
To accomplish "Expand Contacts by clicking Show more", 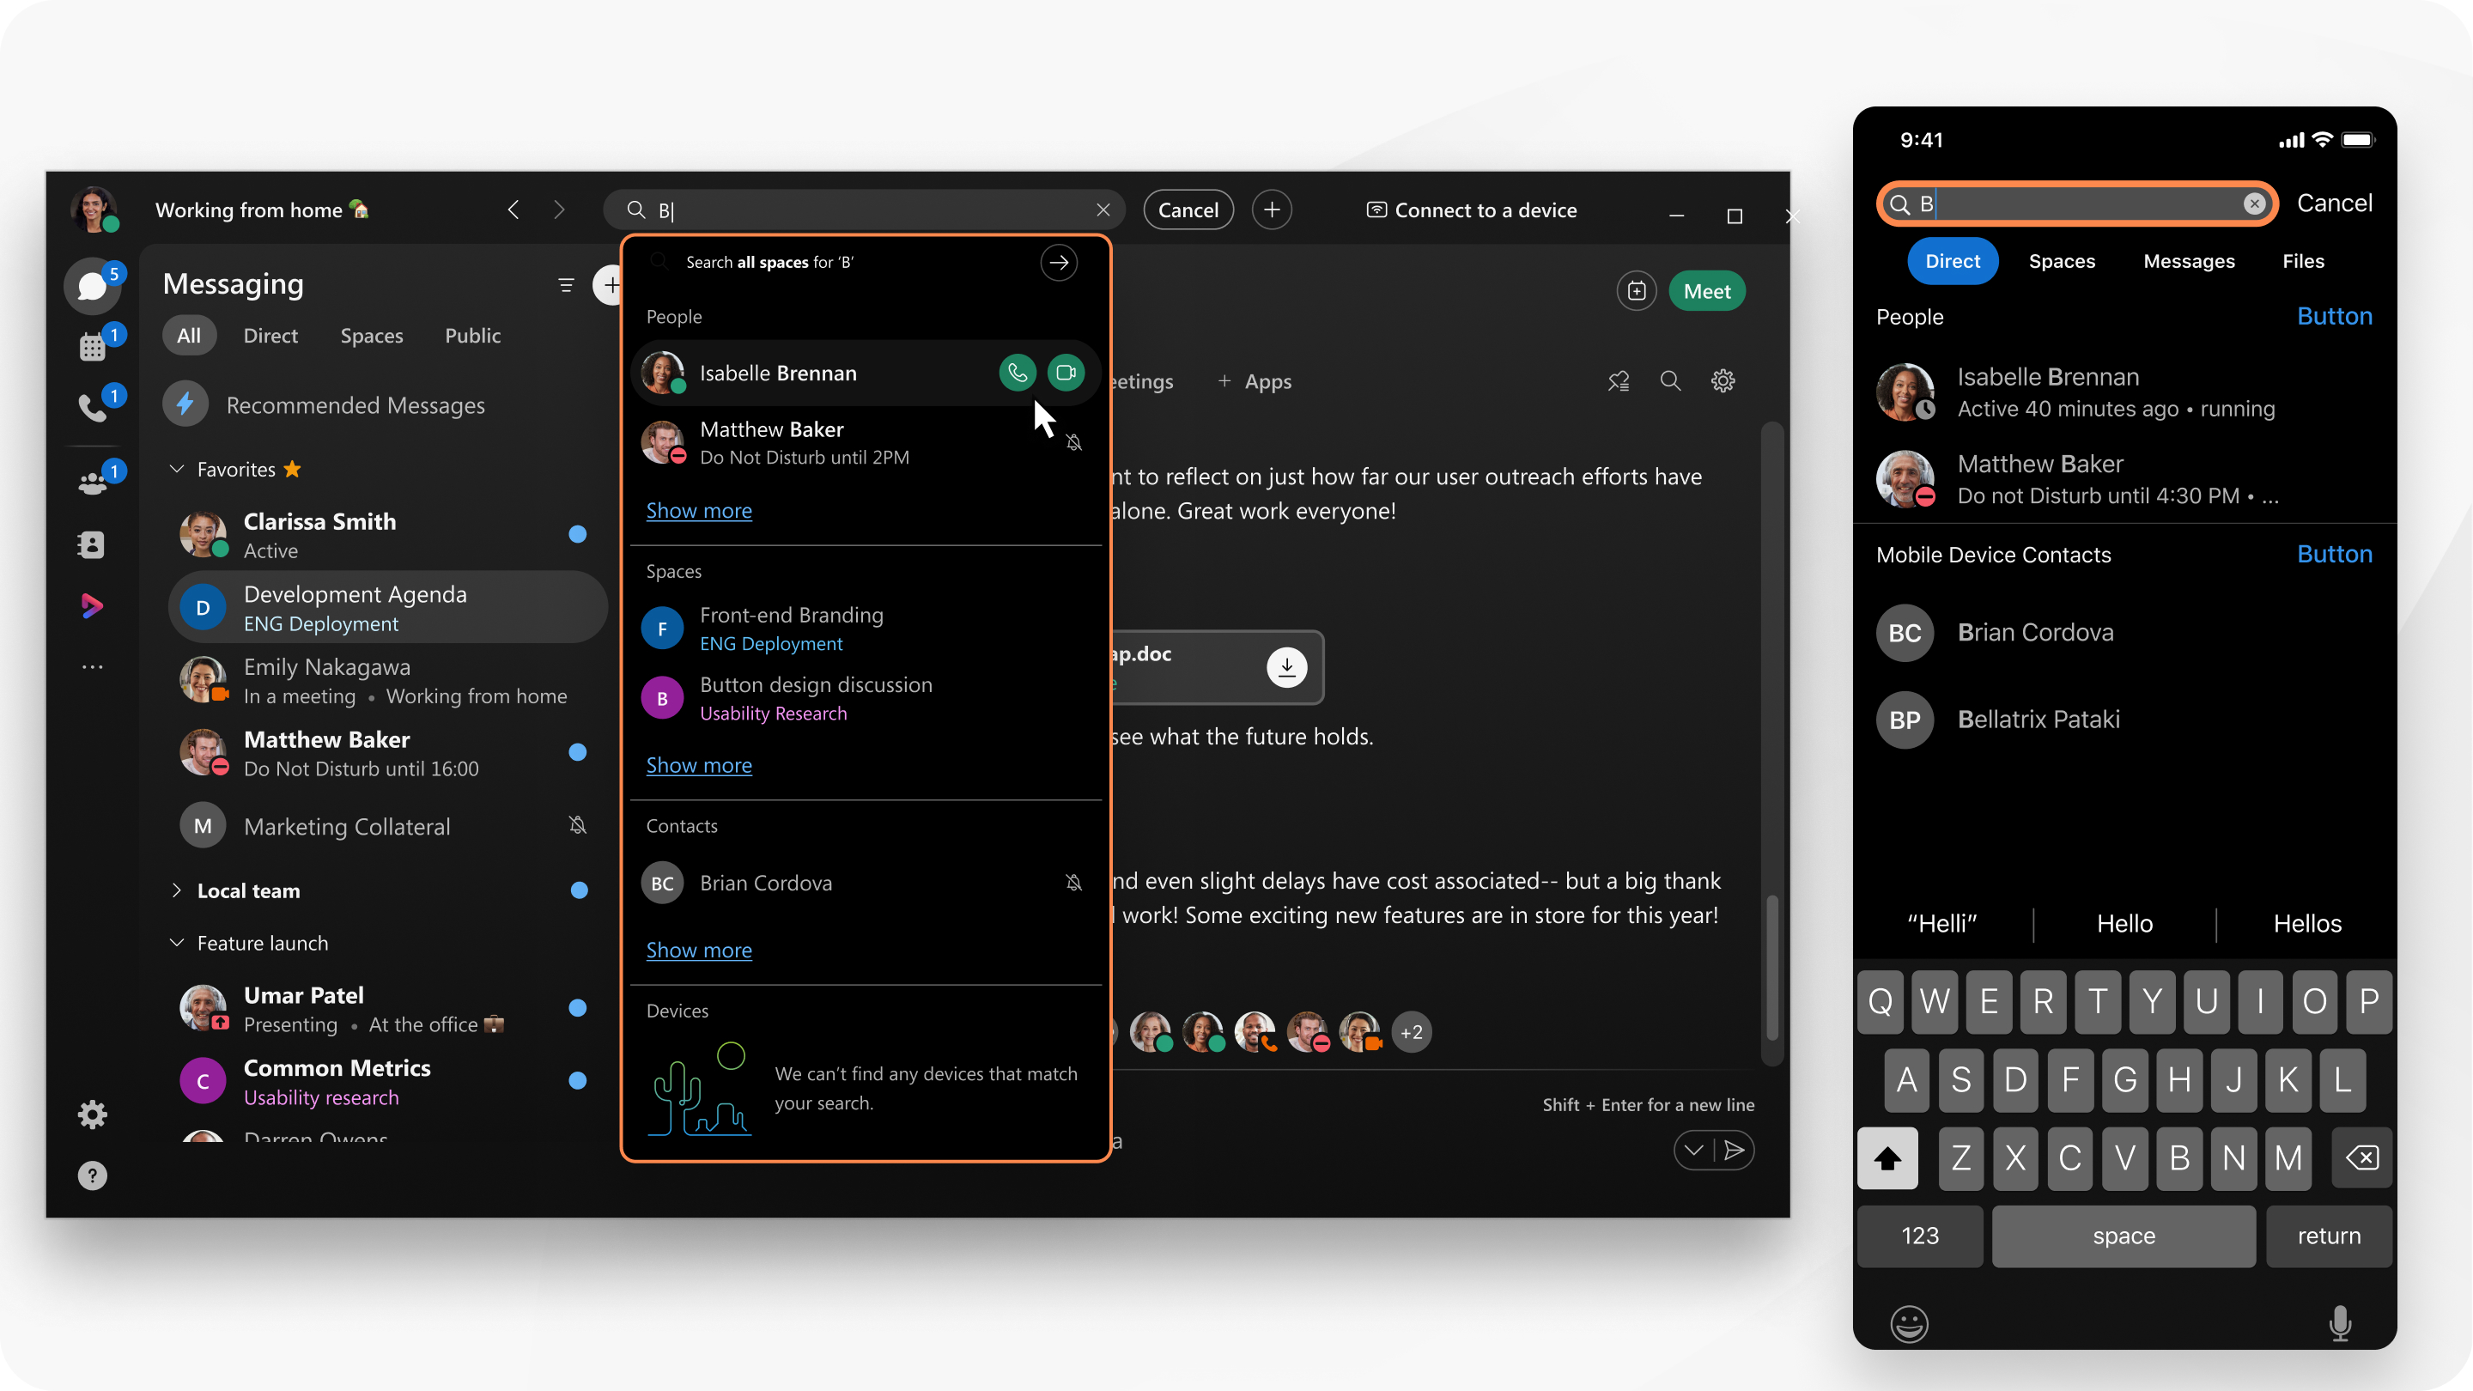I will (x=698, y=950).
